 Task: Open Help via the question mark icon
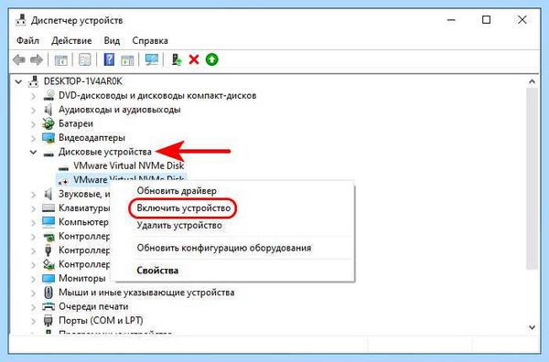109,59
